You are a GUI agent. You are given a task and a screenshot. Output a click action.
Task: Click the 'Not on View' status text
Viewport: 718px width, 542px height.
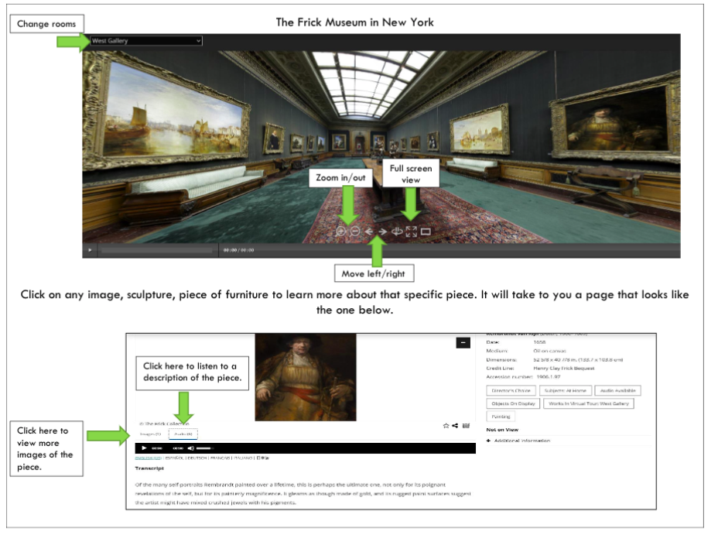tap(502, 430)
